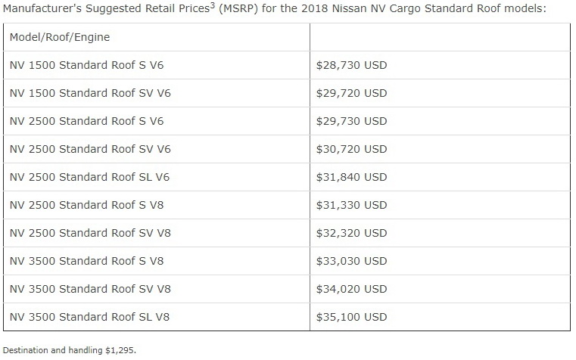576x360 pixels.
Task: Select NV 3500 Standard Roof S V8
Action: click(x=86, y=261)
